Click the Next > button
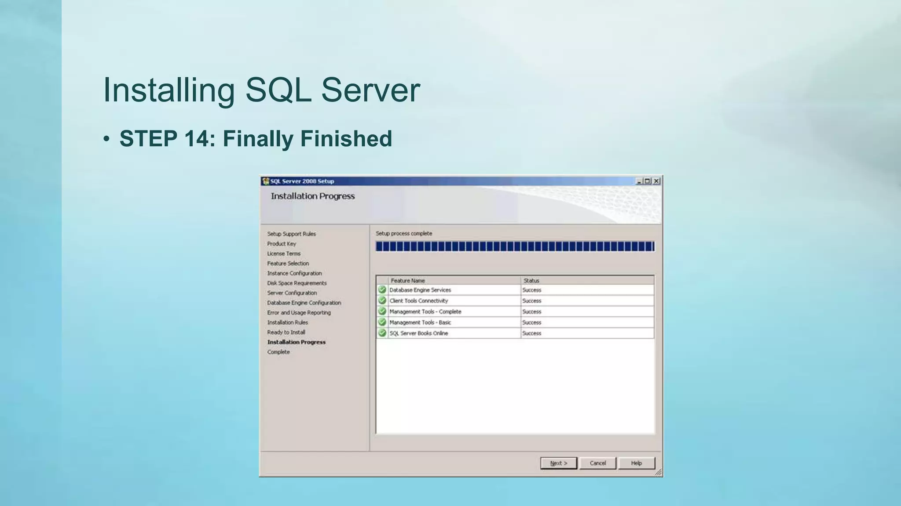 [x=559, y=463]
